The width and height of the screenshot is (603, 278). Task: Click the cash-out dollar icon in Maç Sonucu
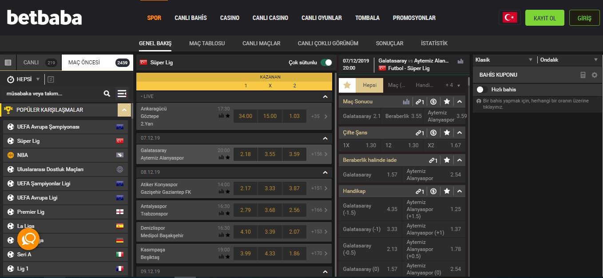coord(433,102)
